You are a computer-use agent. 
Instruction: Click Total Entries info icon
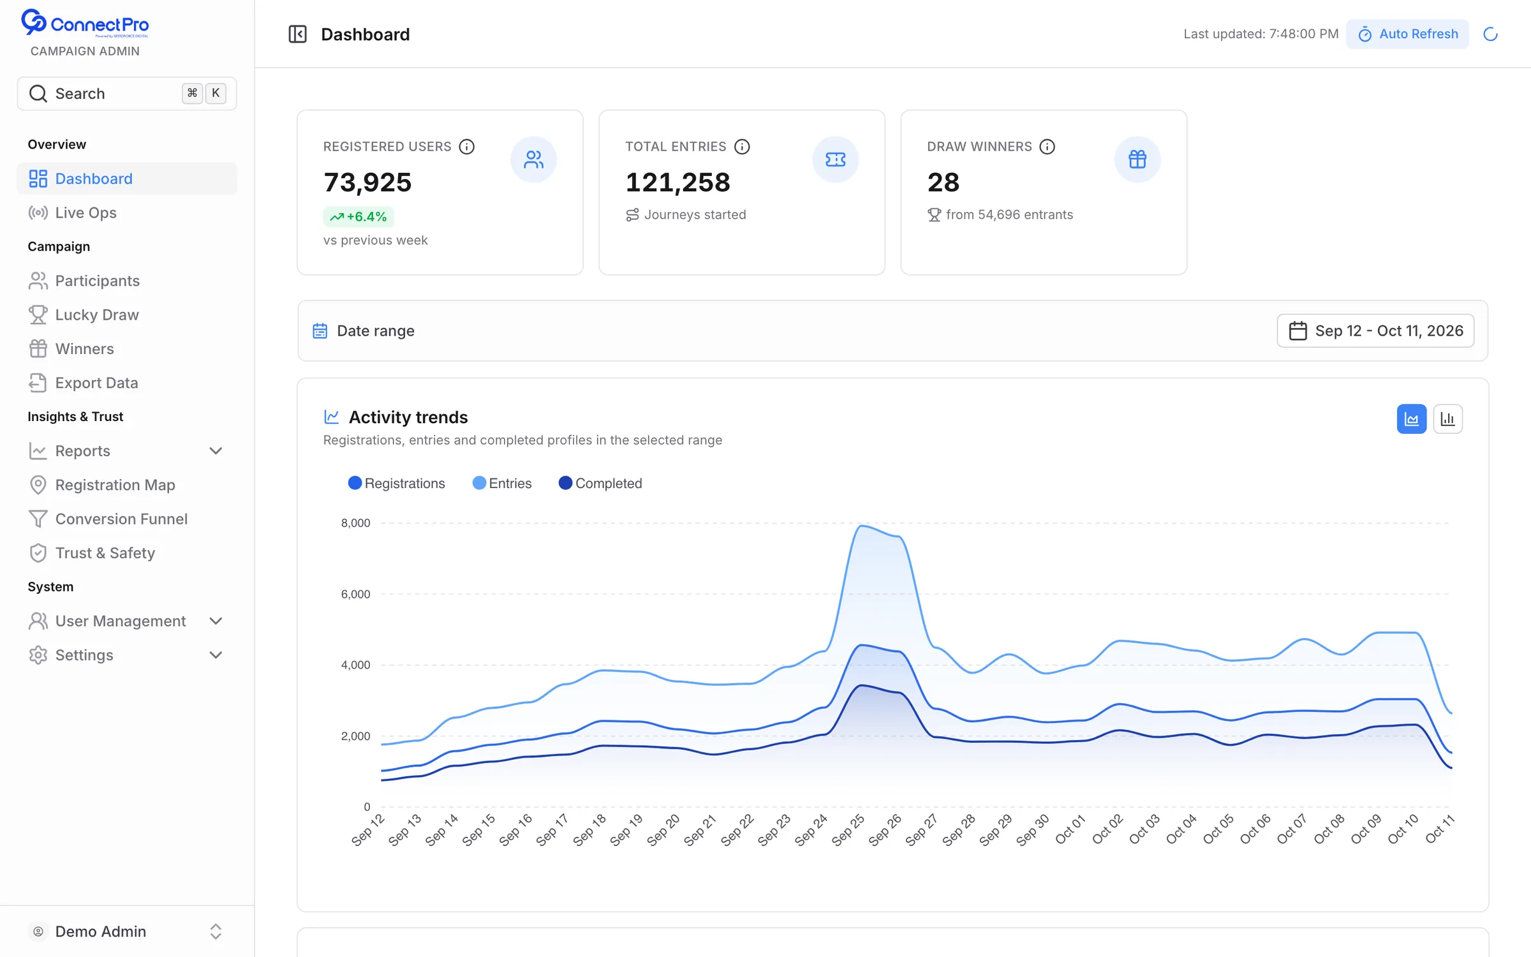click(742, 147)
